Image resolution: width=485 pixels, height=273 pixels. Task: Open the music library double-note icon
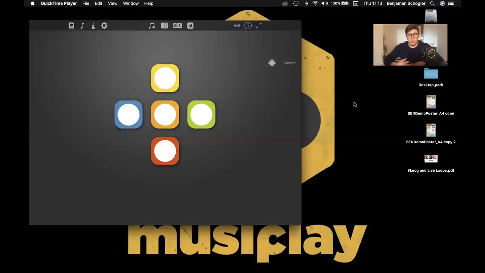pos(152,25)
